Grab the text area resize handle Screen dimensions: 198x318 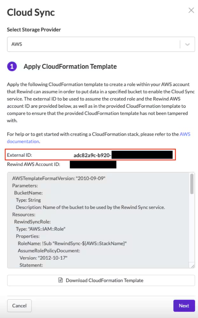coord(193,266)
